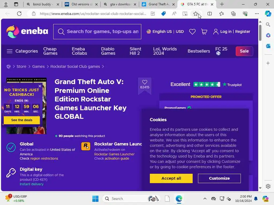Open Edge Collections icon
Image resolution: width=274 pixels, height=205 pixels.
point(233,14)
